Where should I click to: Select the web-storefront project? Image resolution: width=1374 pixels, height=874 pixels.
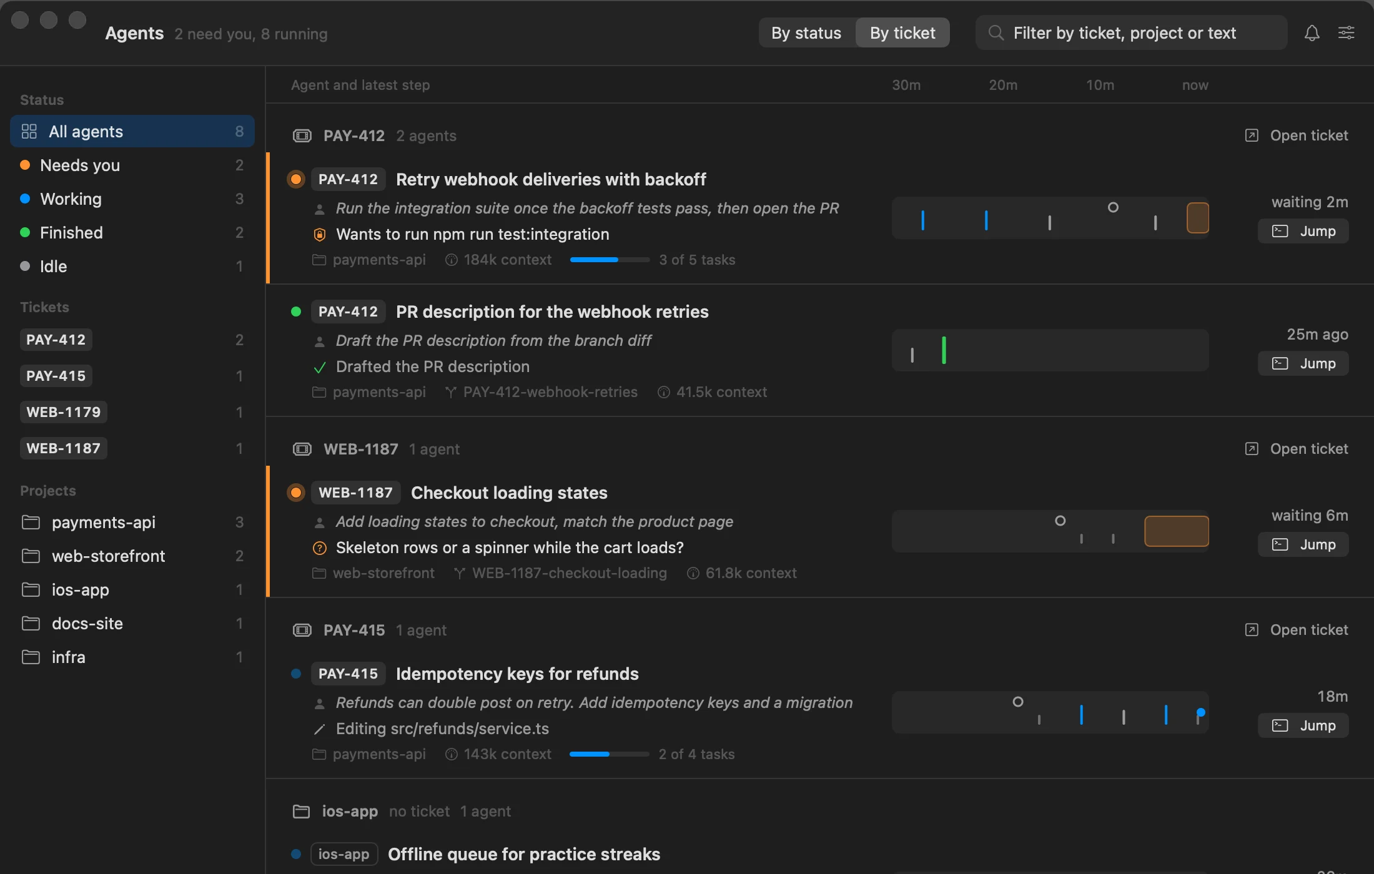click(132, 556)
